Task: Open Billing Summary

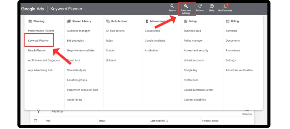Action: click(x=231, y=31)
